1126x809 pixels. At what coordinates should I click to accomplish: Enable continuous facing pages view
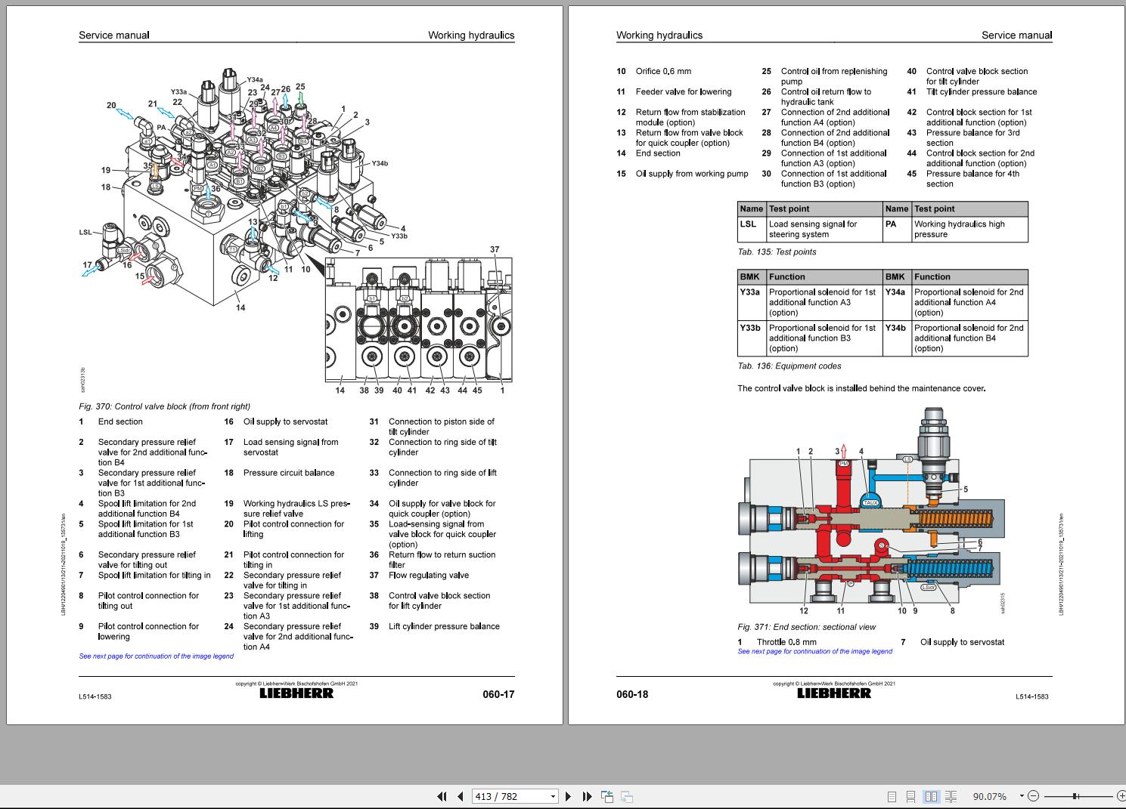coord(951,796)
